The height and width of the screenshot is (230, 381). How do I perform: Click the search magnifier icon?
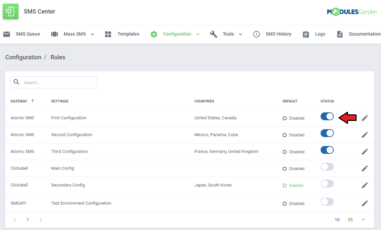click(x=16, y=82)
